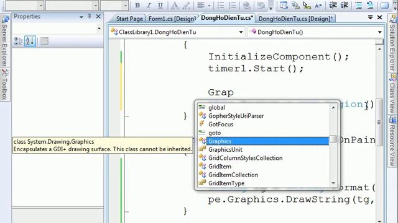Click the word completion icon
The width and height of the screenshot is (398, 223).
tap(318, 6)
